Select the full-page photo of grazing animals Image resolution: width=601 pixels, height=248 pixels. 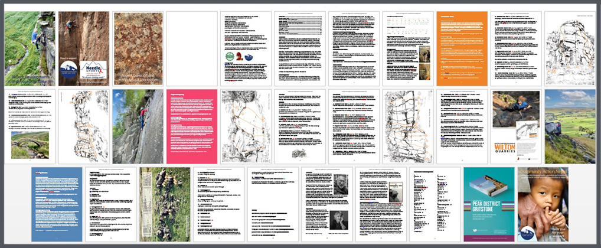(165, 204)
